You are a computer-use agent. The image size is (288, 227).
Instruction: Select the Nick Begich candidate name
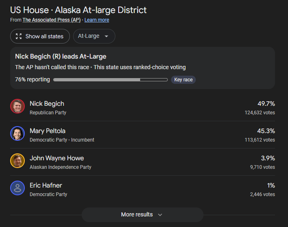pos(47,104)
